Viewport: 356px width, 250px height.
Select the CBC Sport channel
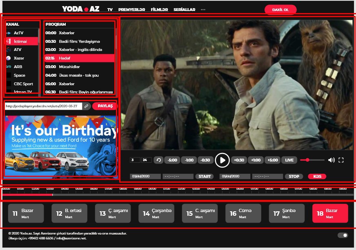22,84
